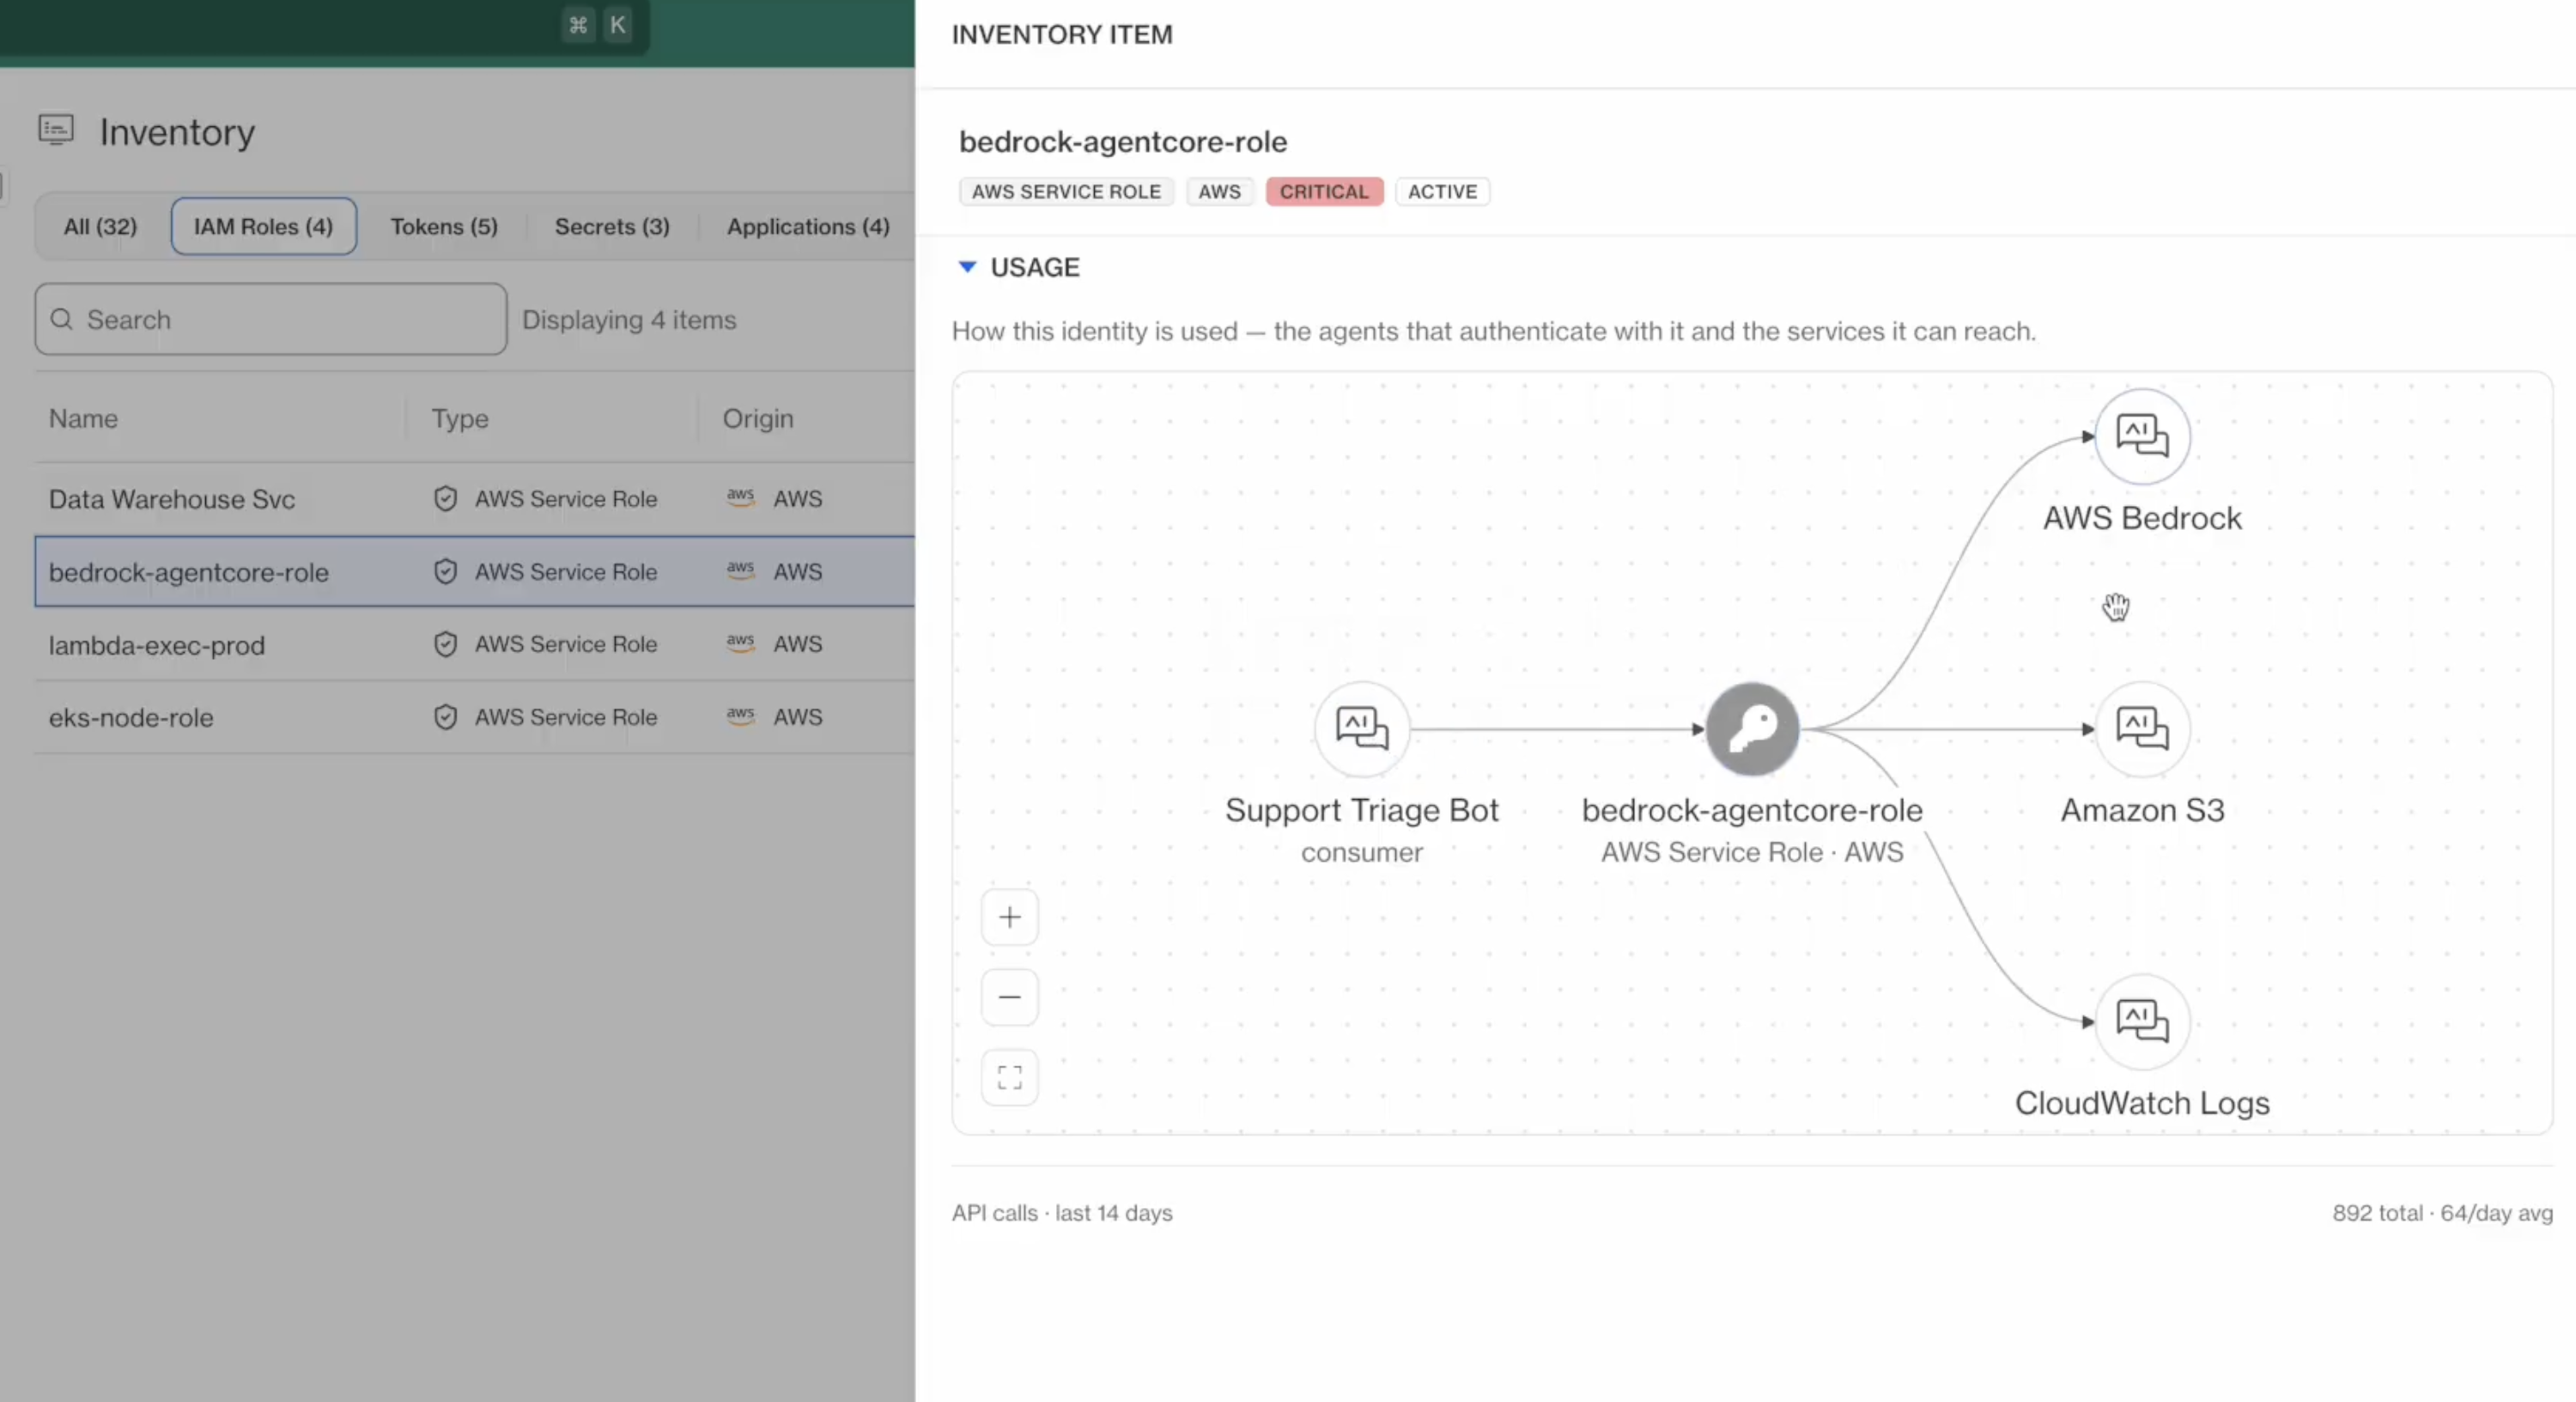Switch to the All (32) tab

click(100, 226)
